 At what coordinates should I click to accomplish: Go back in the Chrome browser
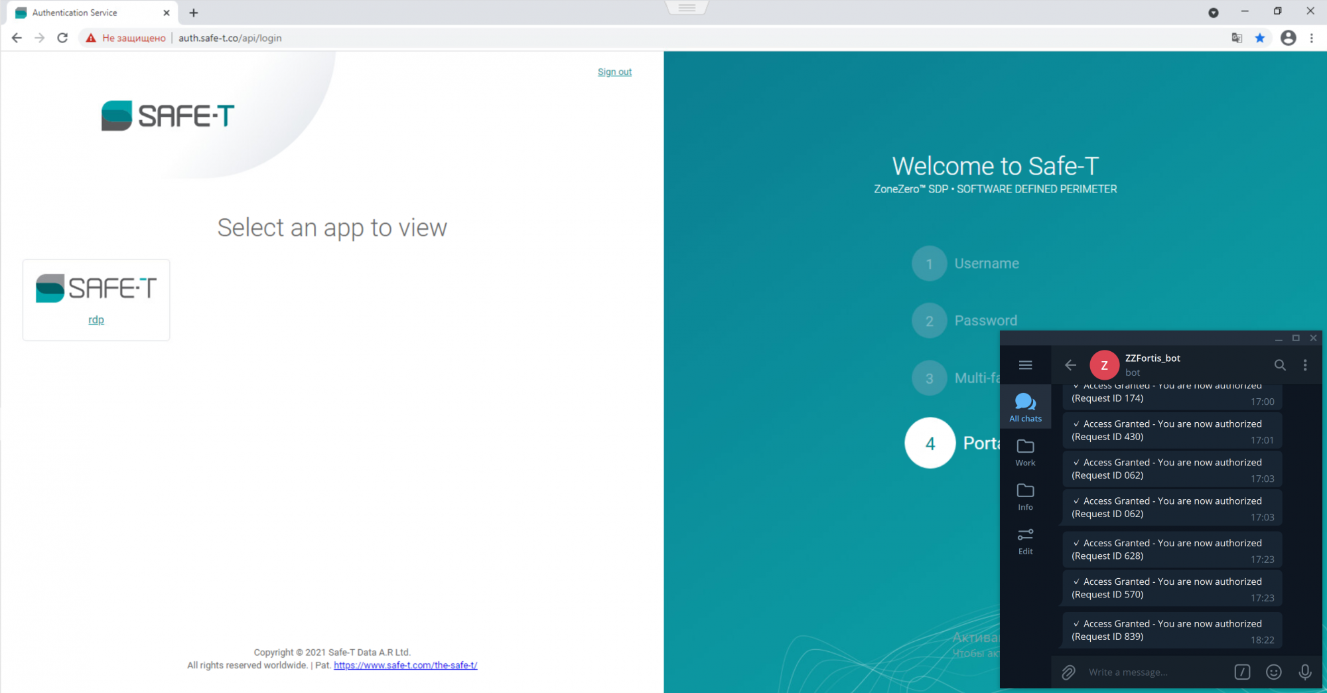coord(17,38)
